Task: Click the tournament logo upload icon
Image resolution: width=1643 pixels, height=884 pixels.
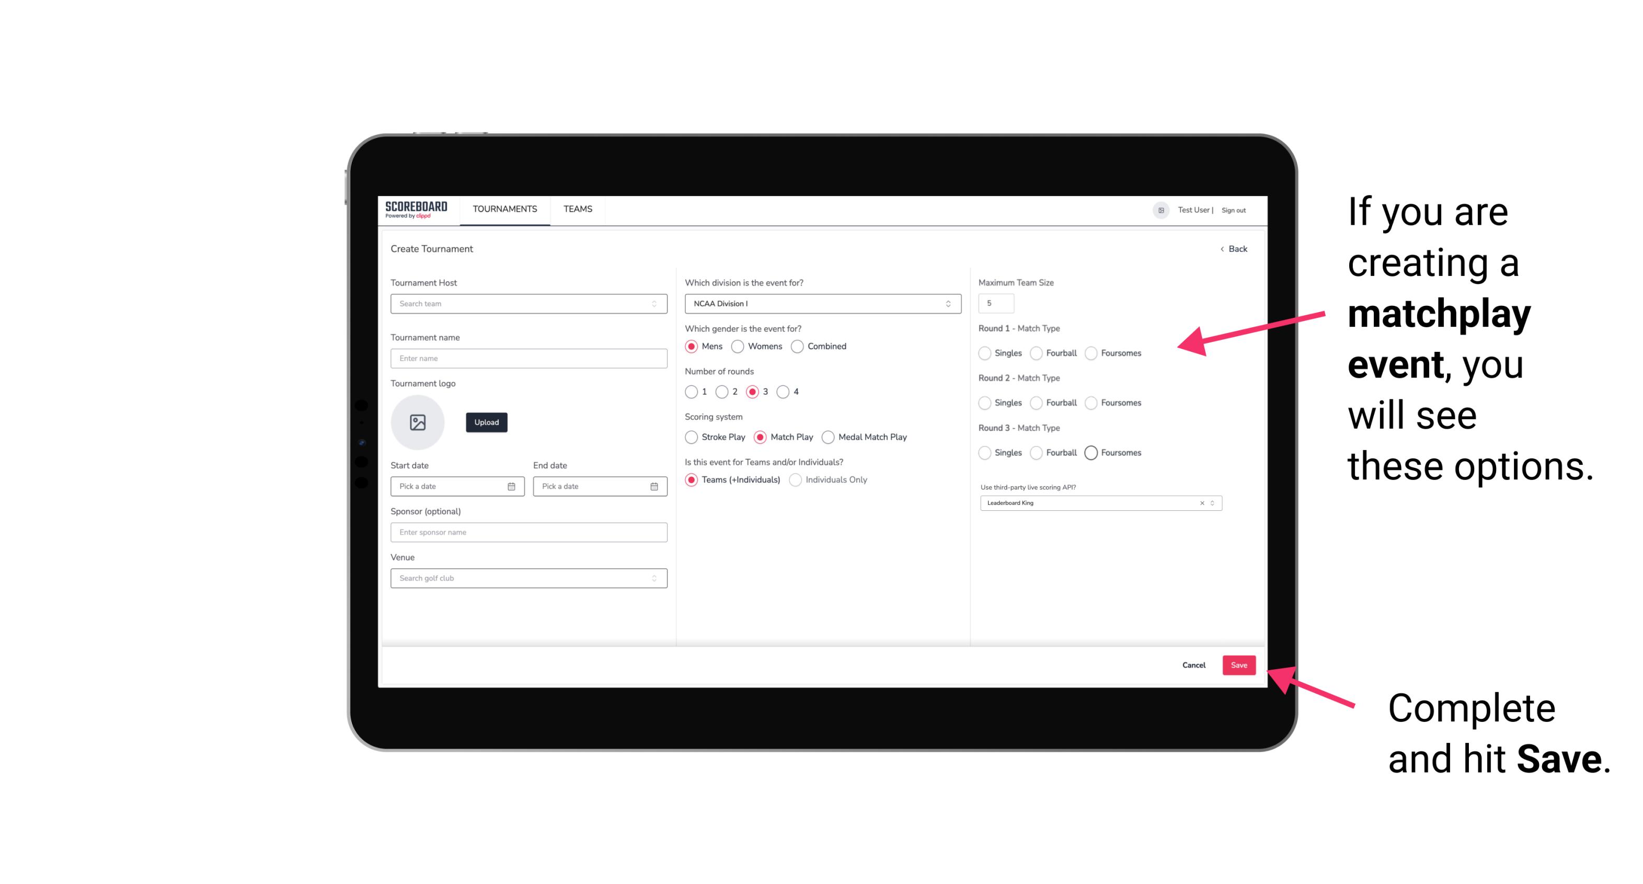Action: 419,423
